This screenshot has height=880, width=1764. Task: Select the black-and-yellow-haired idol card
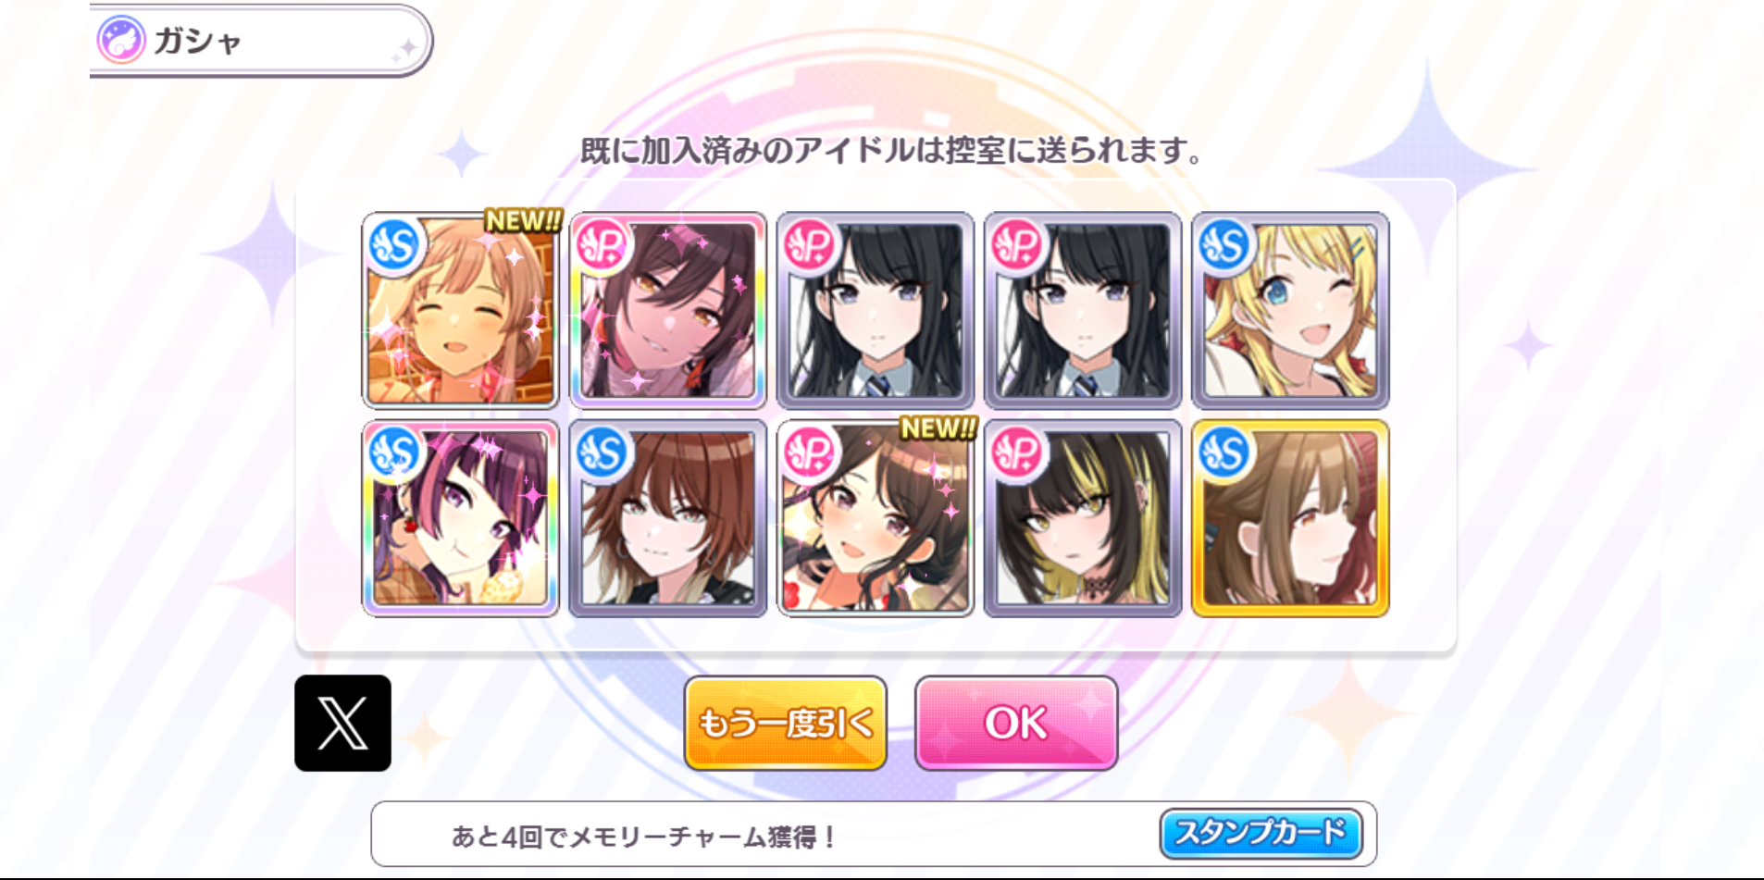1083,518
